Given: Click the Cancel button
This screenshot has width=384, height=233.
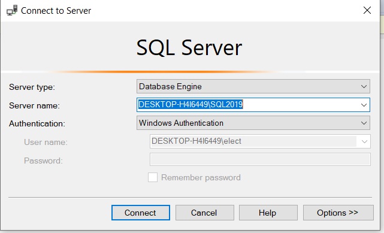Looking at the screenshot, I should click(204, 213).
